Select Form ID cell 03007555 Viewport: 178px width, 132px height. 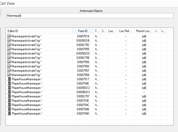tap(83, 49)
